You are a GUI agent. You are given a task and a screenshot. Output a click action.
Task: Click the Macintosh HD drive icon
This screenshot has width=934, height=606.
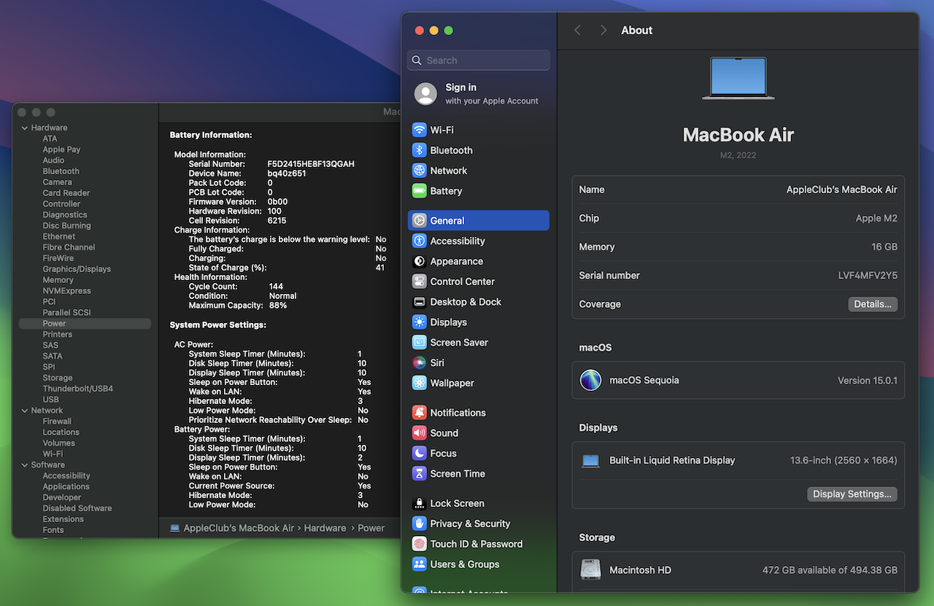[590, 570]
